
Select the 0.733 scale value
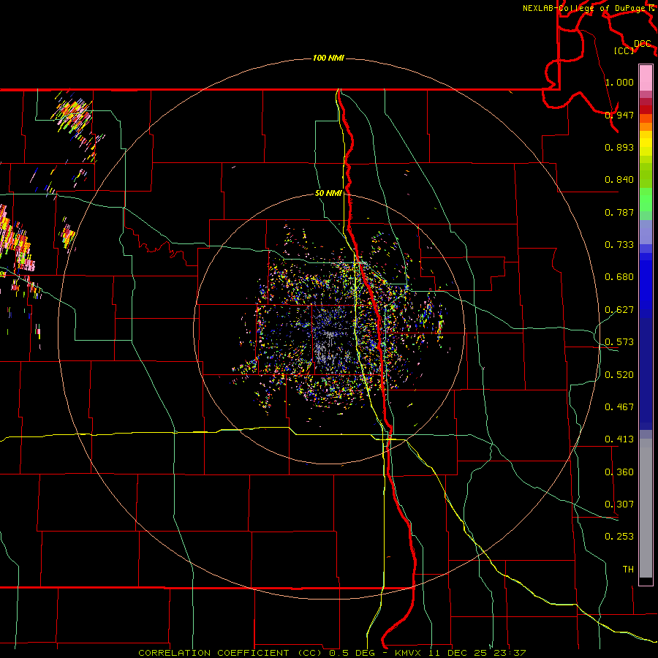click(619, 245)
